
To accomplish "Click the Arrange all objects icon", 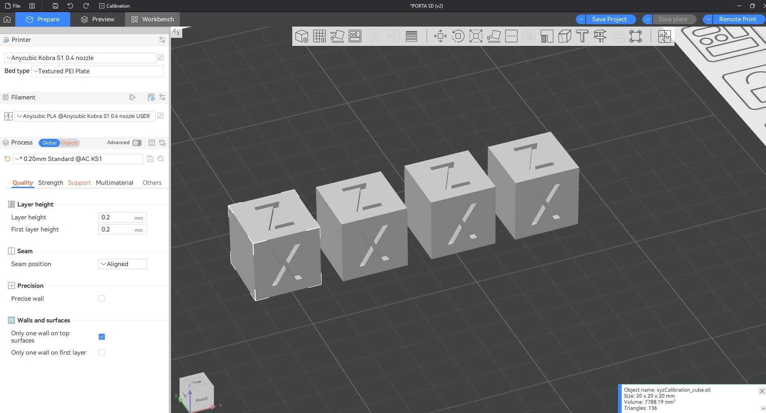I will coord(355,36).
